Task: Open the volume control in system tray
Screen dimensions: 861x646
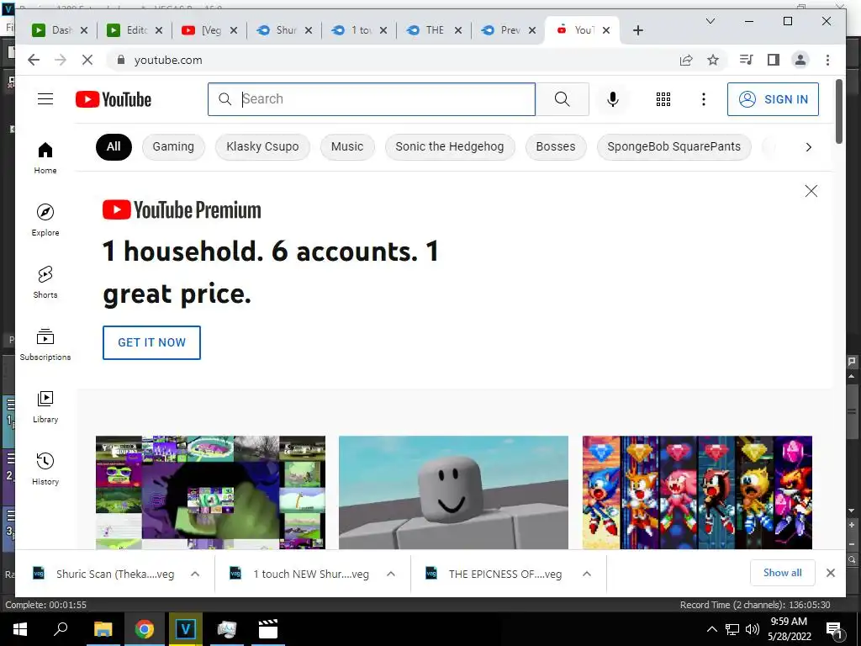Action: [x=753, y=629]
